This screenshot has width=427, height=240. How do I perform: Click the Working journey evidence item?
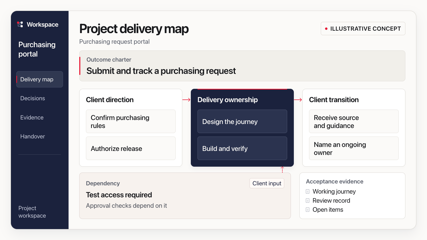click(334, 191)
